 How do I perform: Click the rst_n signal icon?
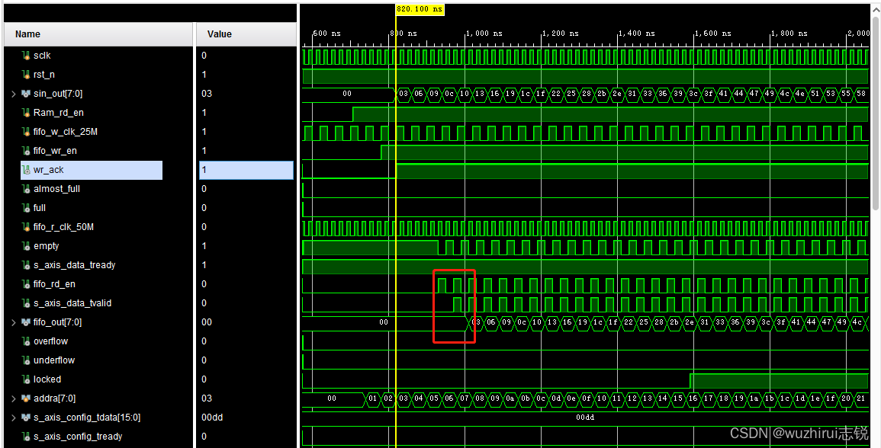pyautogui.click(x=26, y=75)
